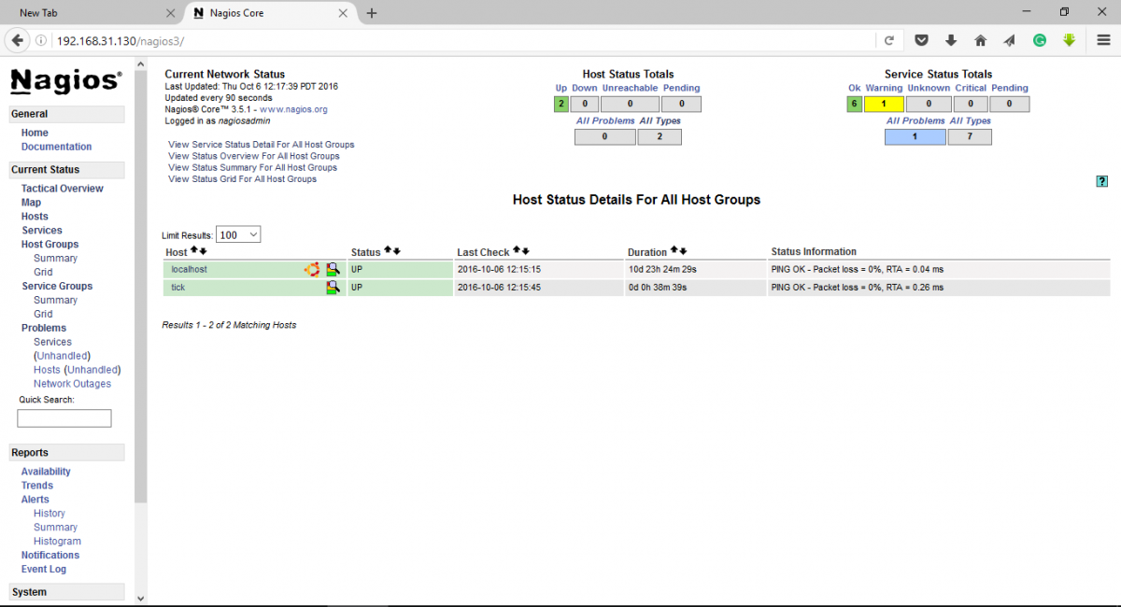Image resolution: width=1121 pixels, height=607 pixels.
Task: Open the Firefox hamburger menu
Action: tap(1102, 41)
